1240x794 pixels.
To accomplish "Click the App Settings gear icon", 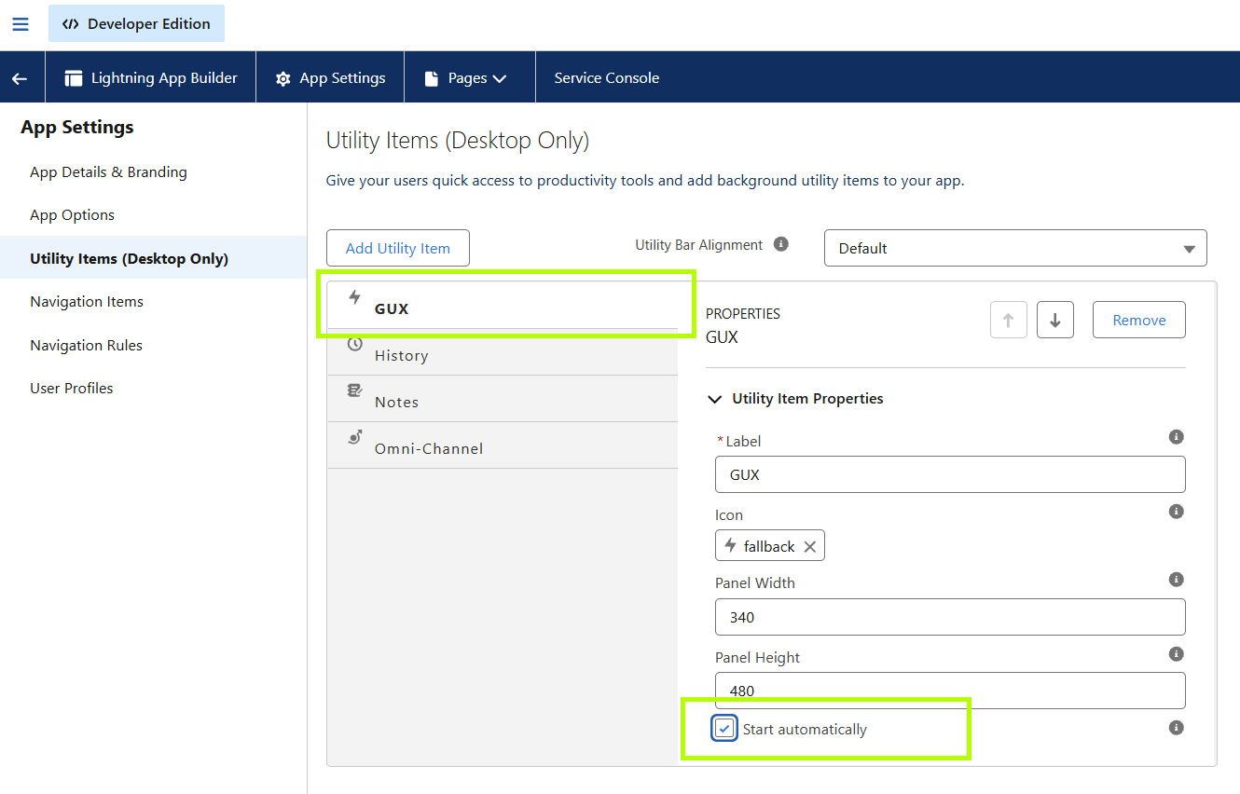I will 283,79.
